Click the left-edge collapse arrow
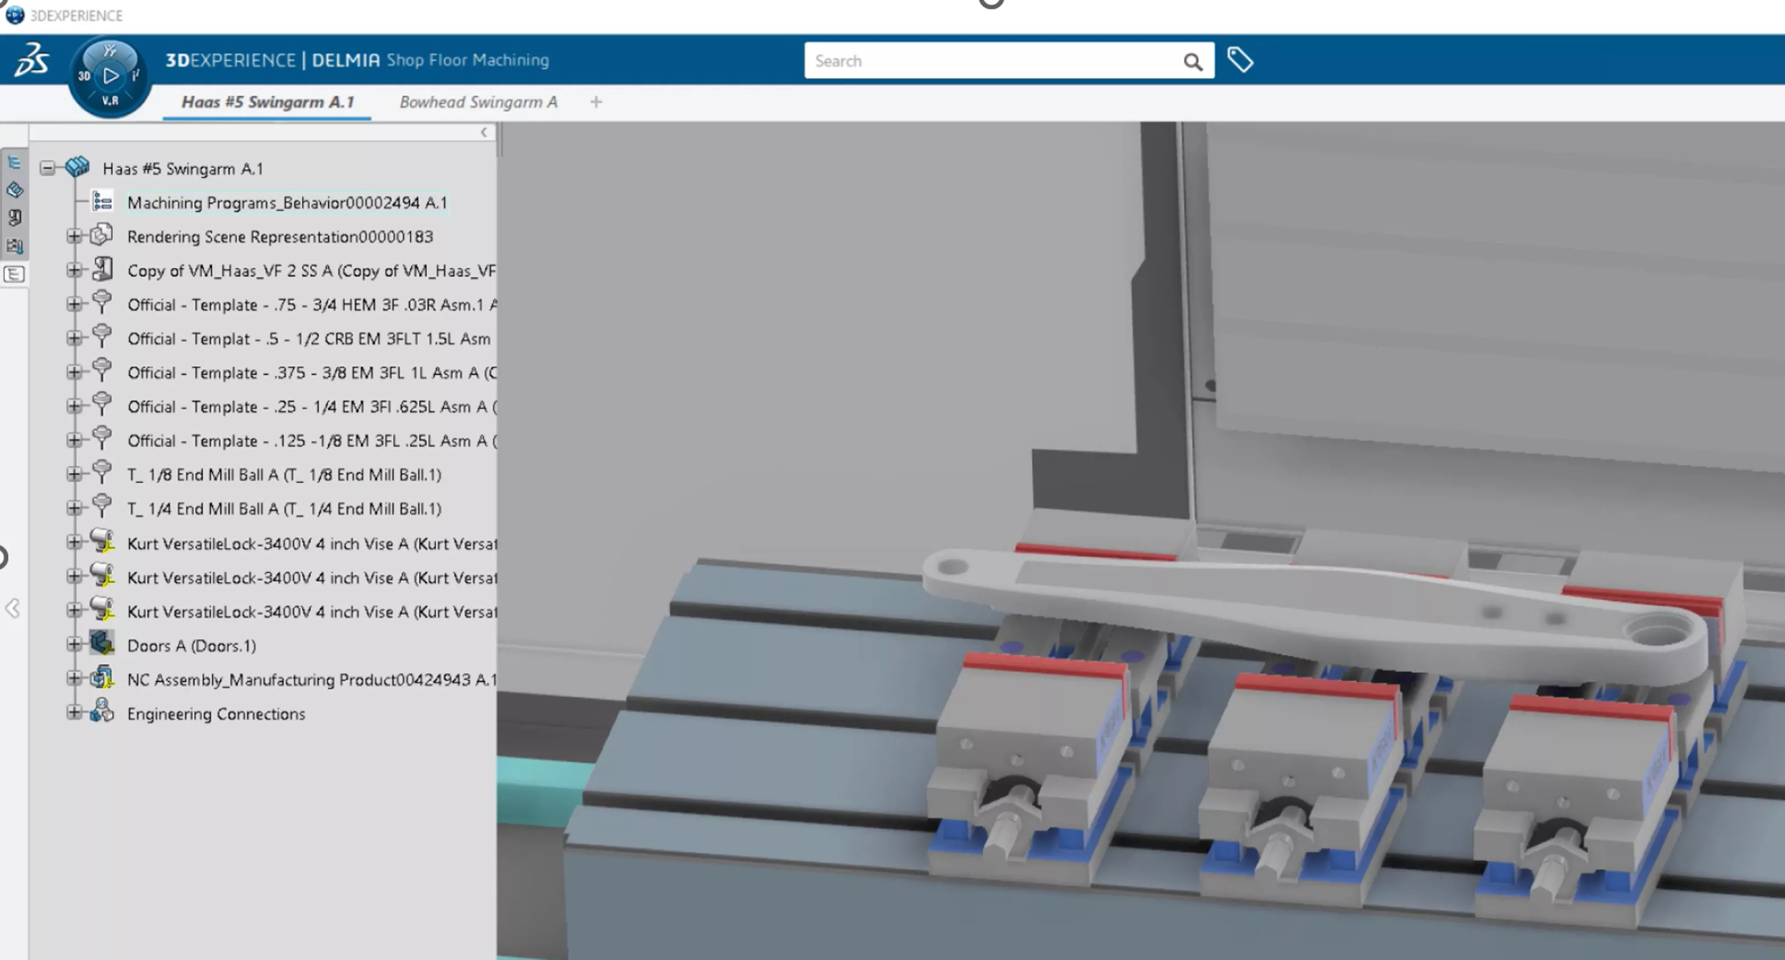Image resolution: width=1785 pixels, height=960 pixels. [x=13, y=609]
